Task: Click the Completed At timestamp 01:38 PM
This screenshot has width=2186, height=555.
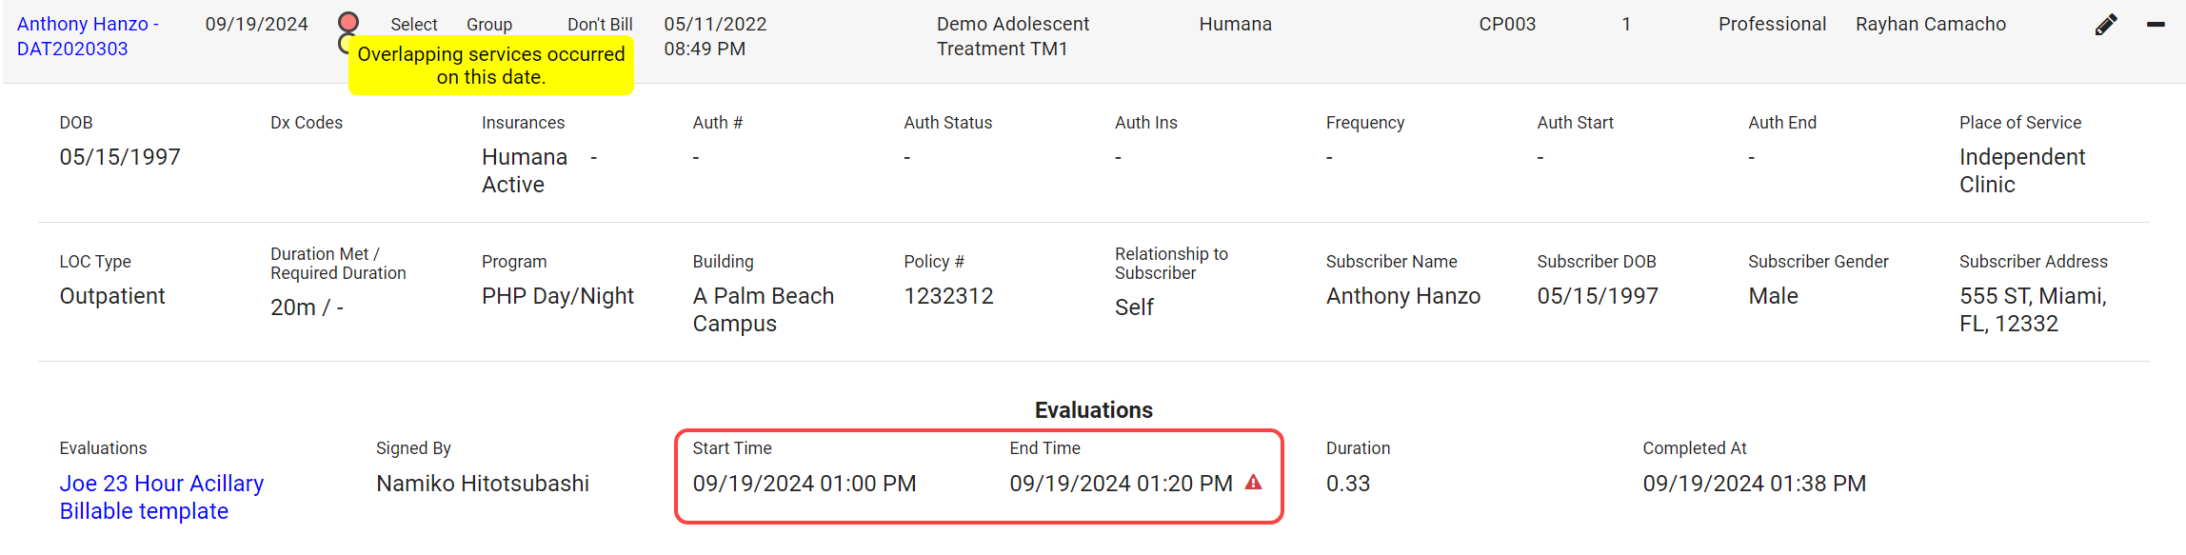Action: 1754,484
